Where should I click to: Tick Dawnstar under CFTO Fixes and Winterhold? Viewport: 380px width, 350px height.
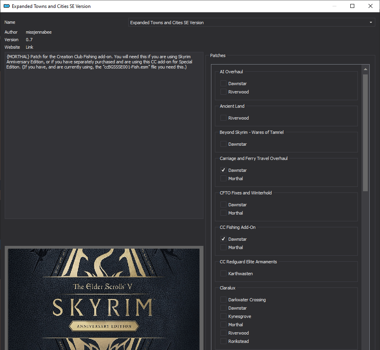pyautogui.click(x=223, y=205)
